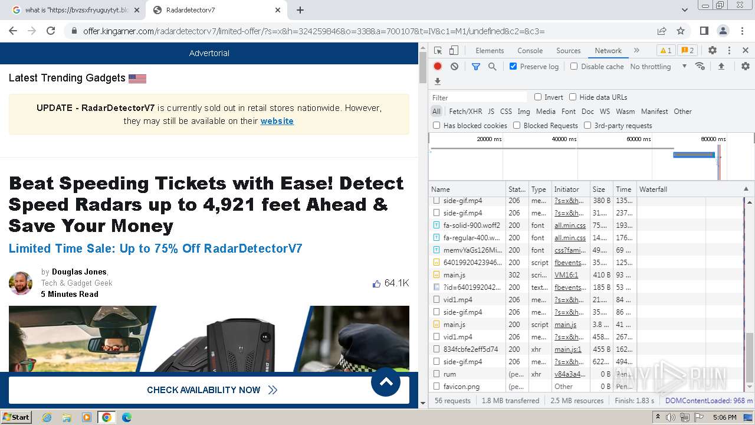Screen dimensions: 755x425
Task: Open the website link in update notice
Action: pyautogui.click(x=277, y=121)
